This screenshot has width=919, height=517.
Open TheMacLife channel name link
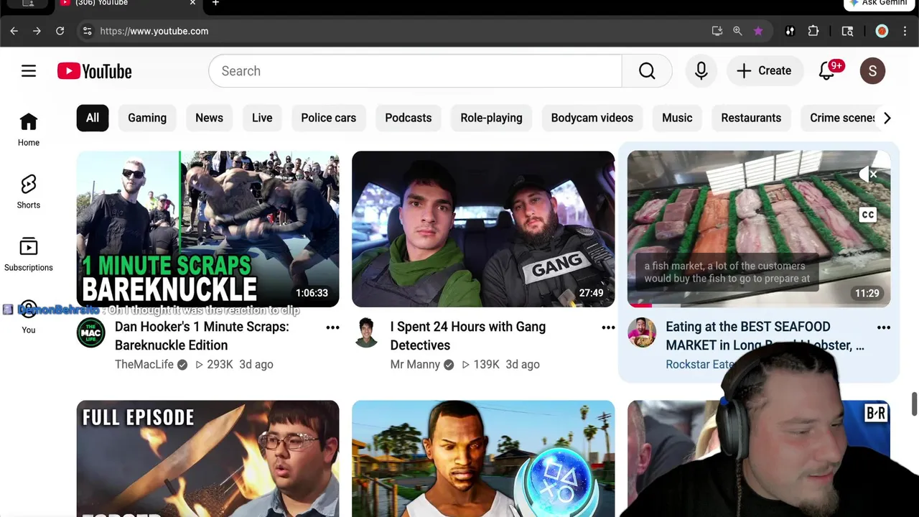pyautogui.click(x=144, y=364)
